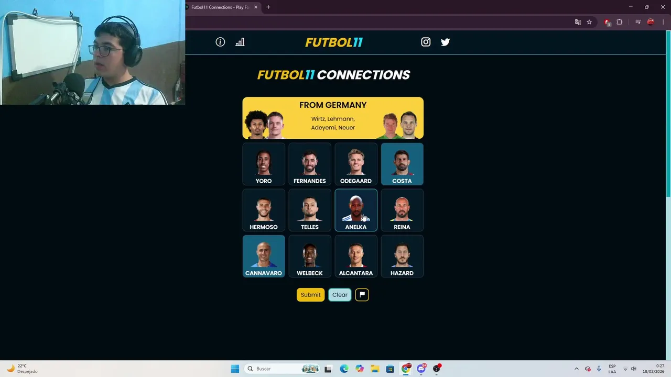Open the volume speaker tray icon
Viewport: 671px width, 377px height.
coord(633,369)
